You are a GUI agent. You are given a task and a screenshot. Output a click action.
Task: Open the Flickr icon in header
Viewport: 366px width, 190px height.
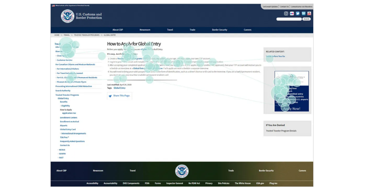[x=292, y=13]
